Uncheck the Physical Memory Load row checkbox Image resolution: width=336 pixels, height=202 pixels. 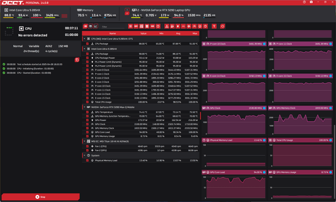pyautogui.click(x=88, y=160)
